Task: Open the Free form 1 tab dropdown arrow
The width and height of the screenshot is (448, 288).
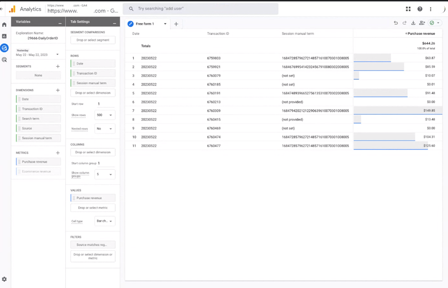Action: click(165, 24)
